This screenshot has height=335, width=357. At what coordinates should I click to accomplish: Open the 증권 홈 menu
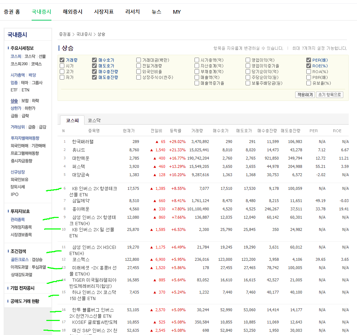pos(12,12)
